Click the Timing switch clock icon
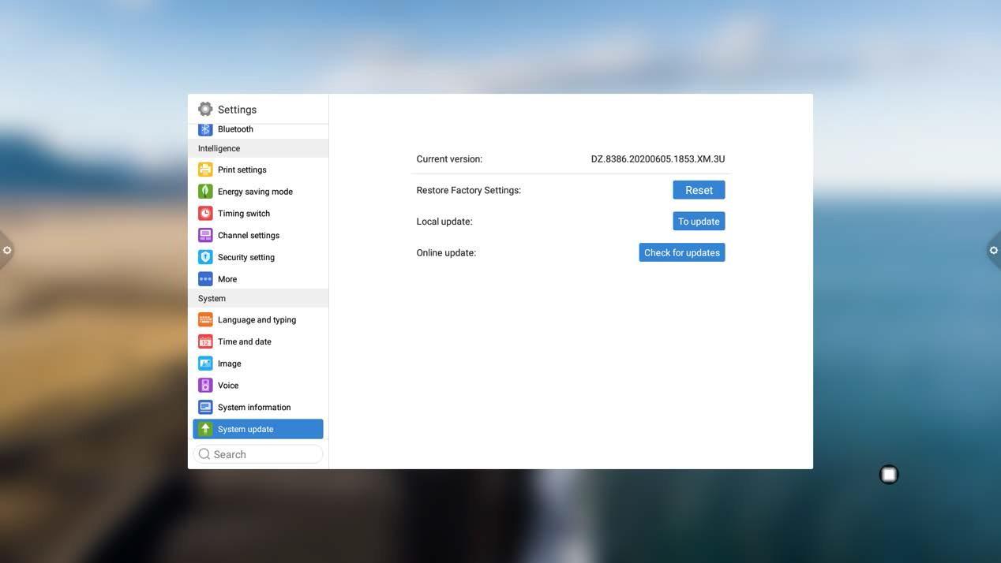This screenshot has height=563, width=1001. tap(205, 214)
